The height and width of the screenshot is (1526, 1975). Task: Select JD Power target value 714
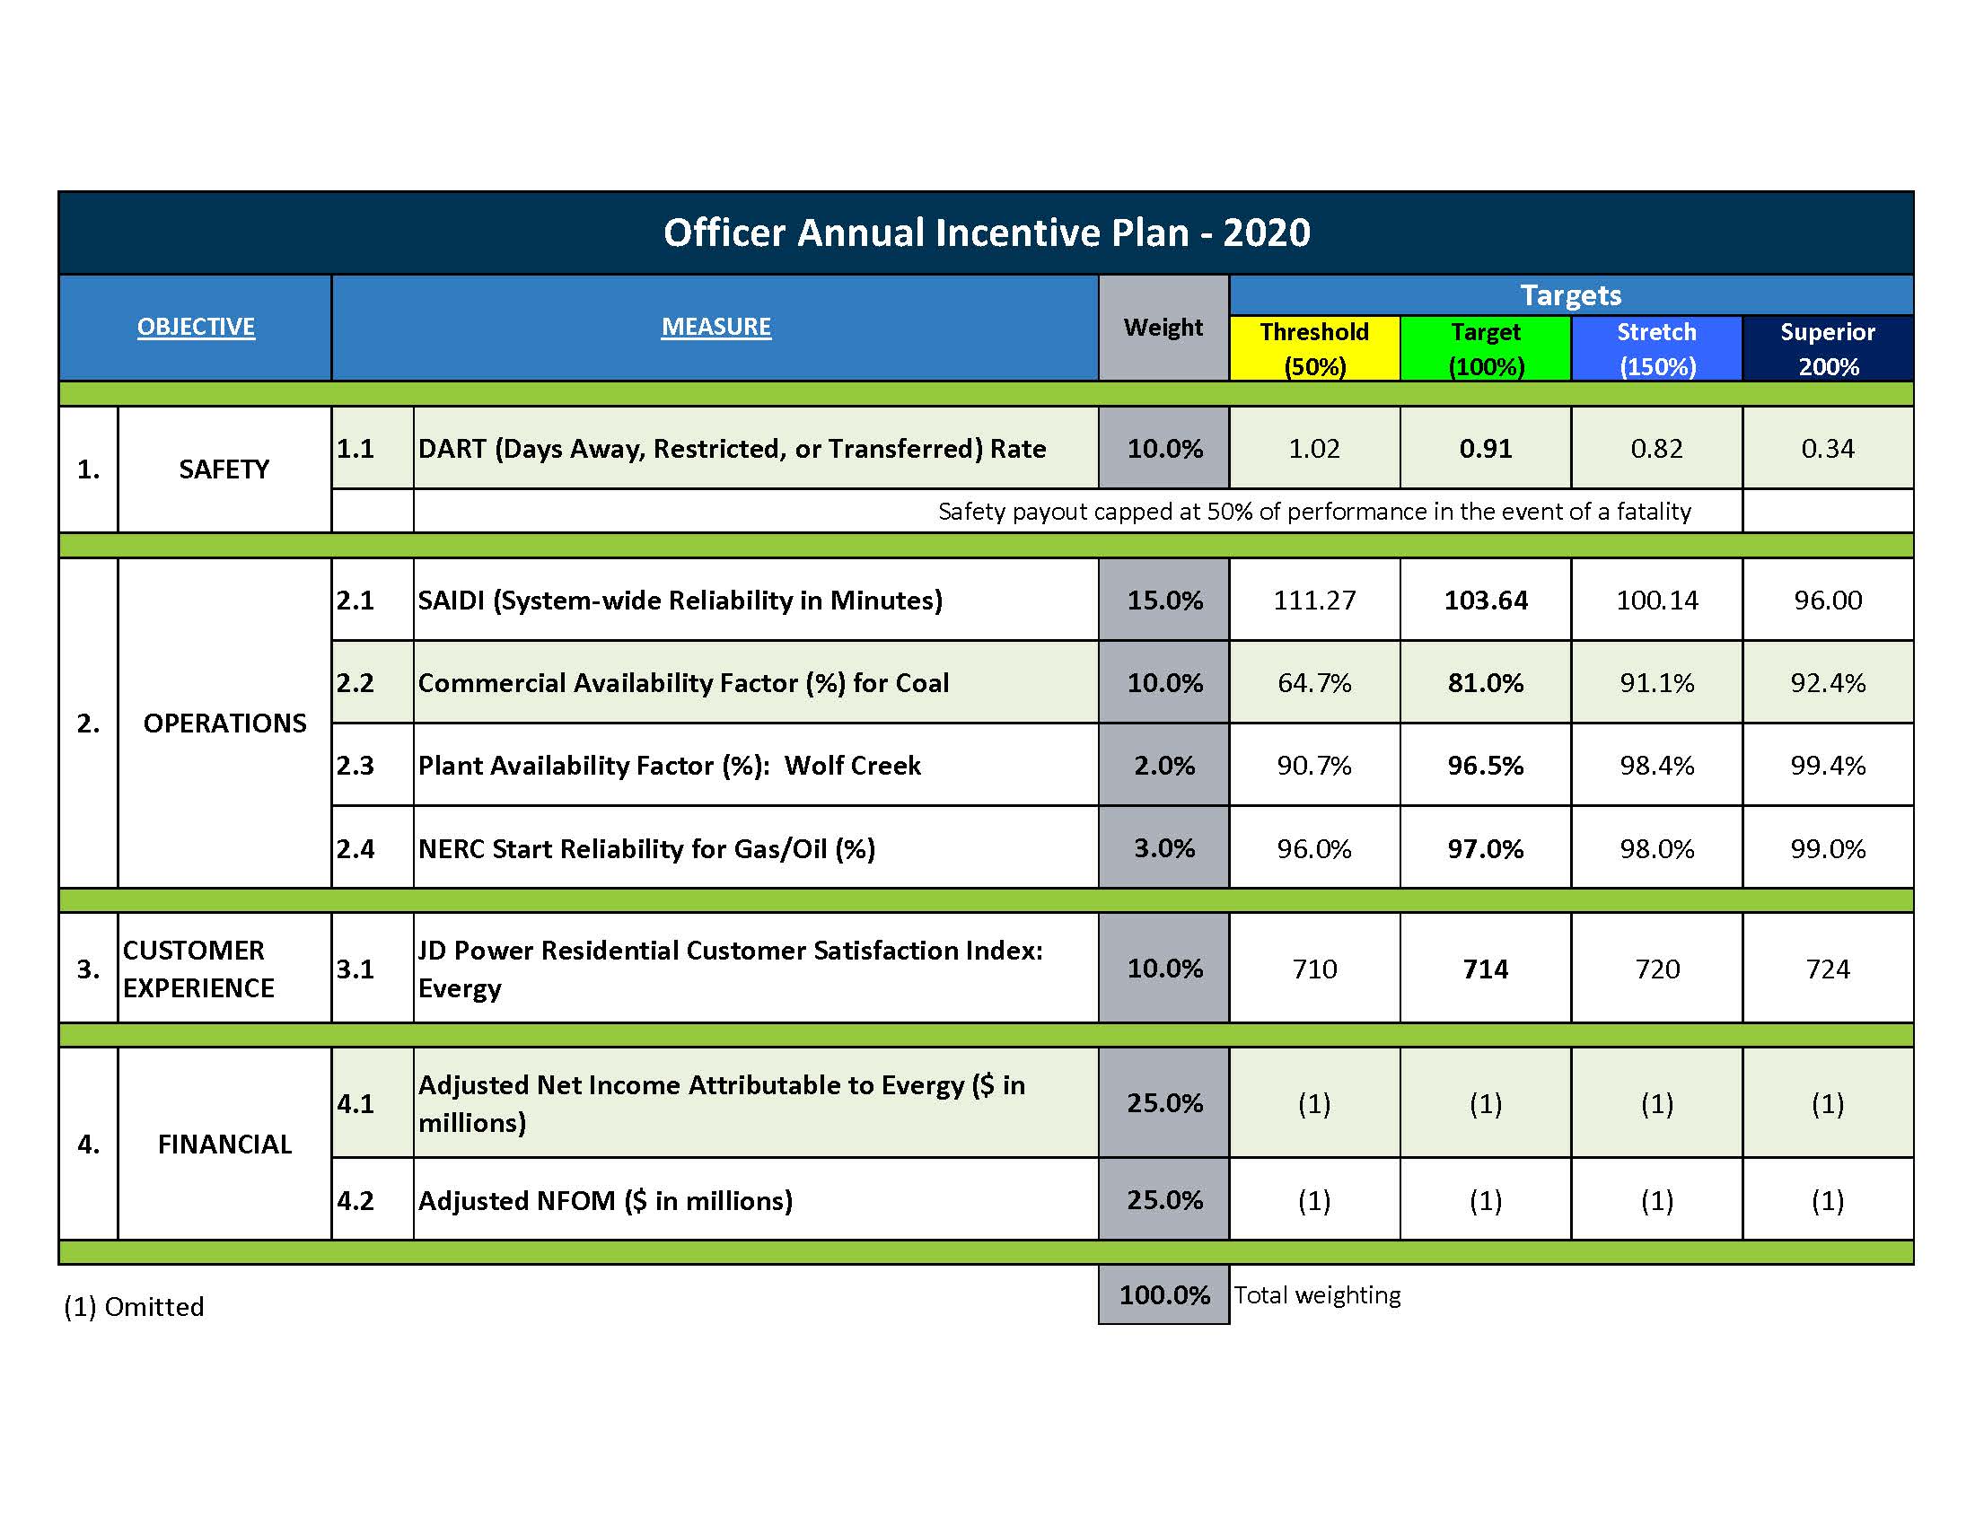(1485, 969)
